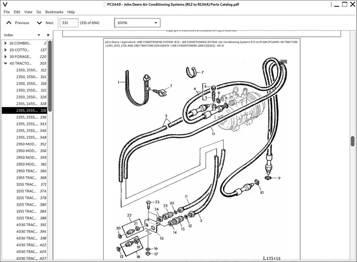Select index entry 2950 MOD... page 359
The image size is (357, 262).
[24, 158]
